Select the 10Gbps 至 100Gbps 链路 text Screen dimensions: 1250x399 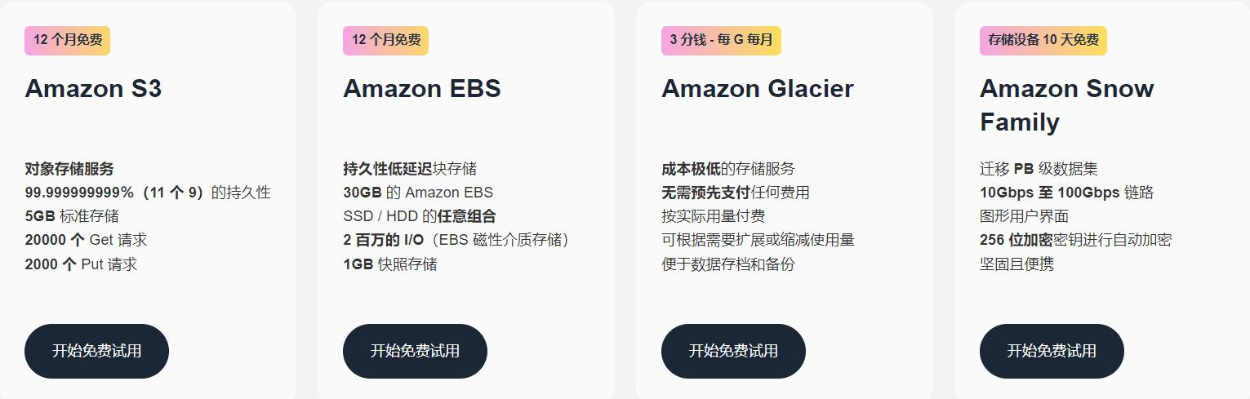(x=1066, y=193)
